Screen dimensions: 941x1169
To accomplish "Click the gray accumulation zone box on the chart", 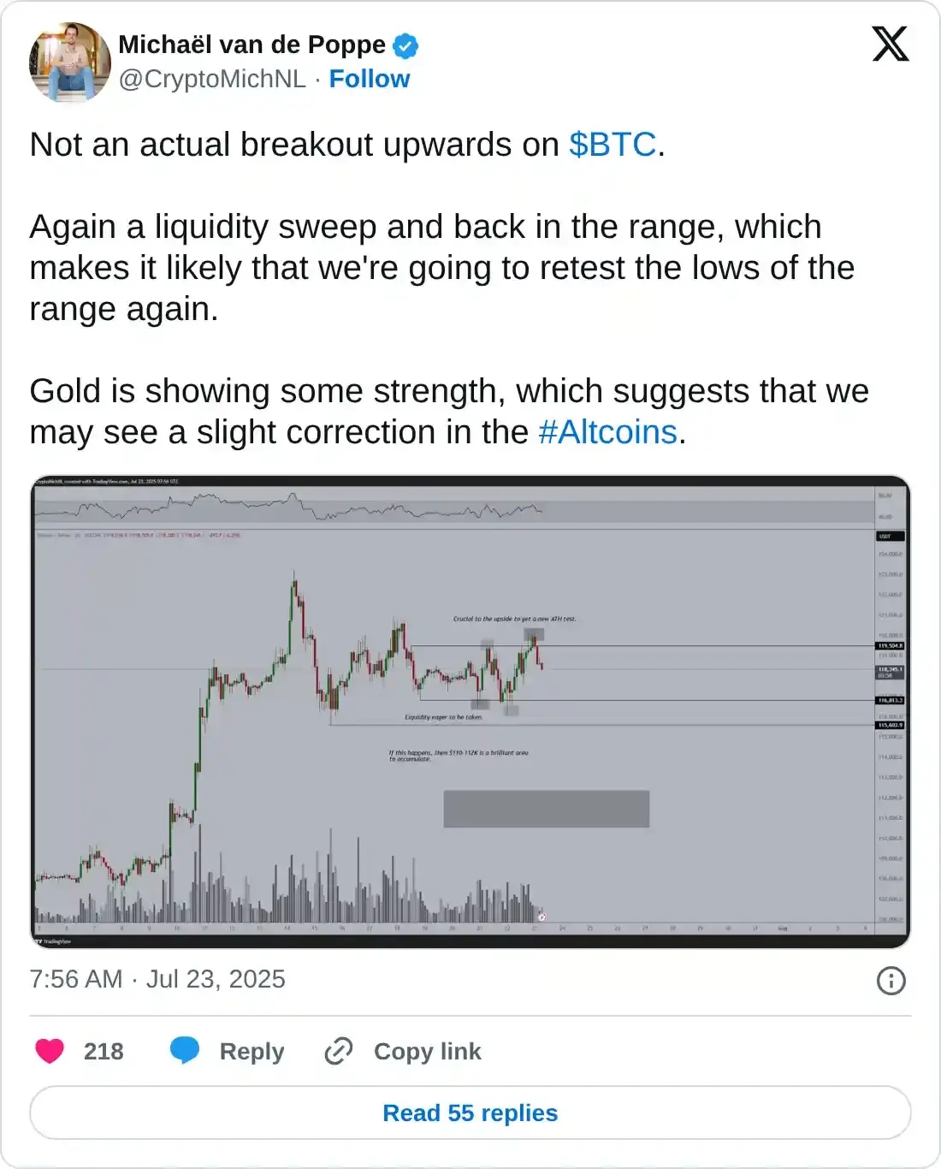I will (x=546, y=809).
